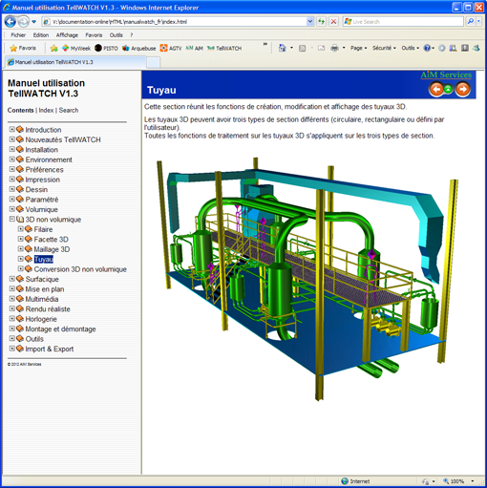The width and height of the screenshot is (487, 488).
Task: Open the Surfacique topic
Action: [x=42, y=279]
